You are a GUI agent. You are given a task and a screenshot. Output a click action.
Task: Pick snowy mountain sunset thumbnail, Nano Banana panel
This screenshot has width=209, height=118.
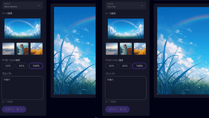click(x=8, y=49)
